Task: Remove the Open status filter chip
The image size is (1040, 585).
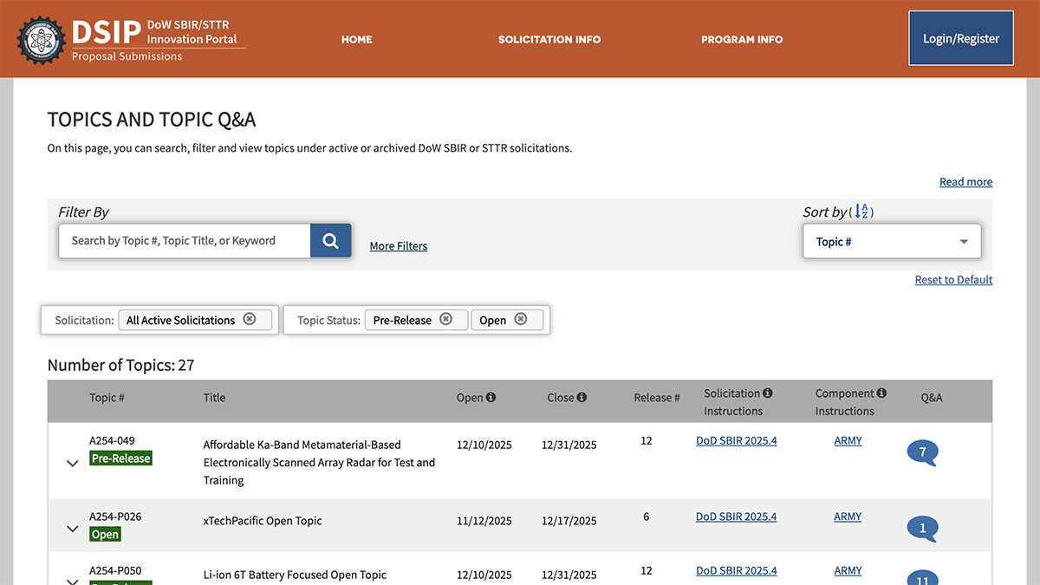Action: pyautogui.click(x=521, y=319)
